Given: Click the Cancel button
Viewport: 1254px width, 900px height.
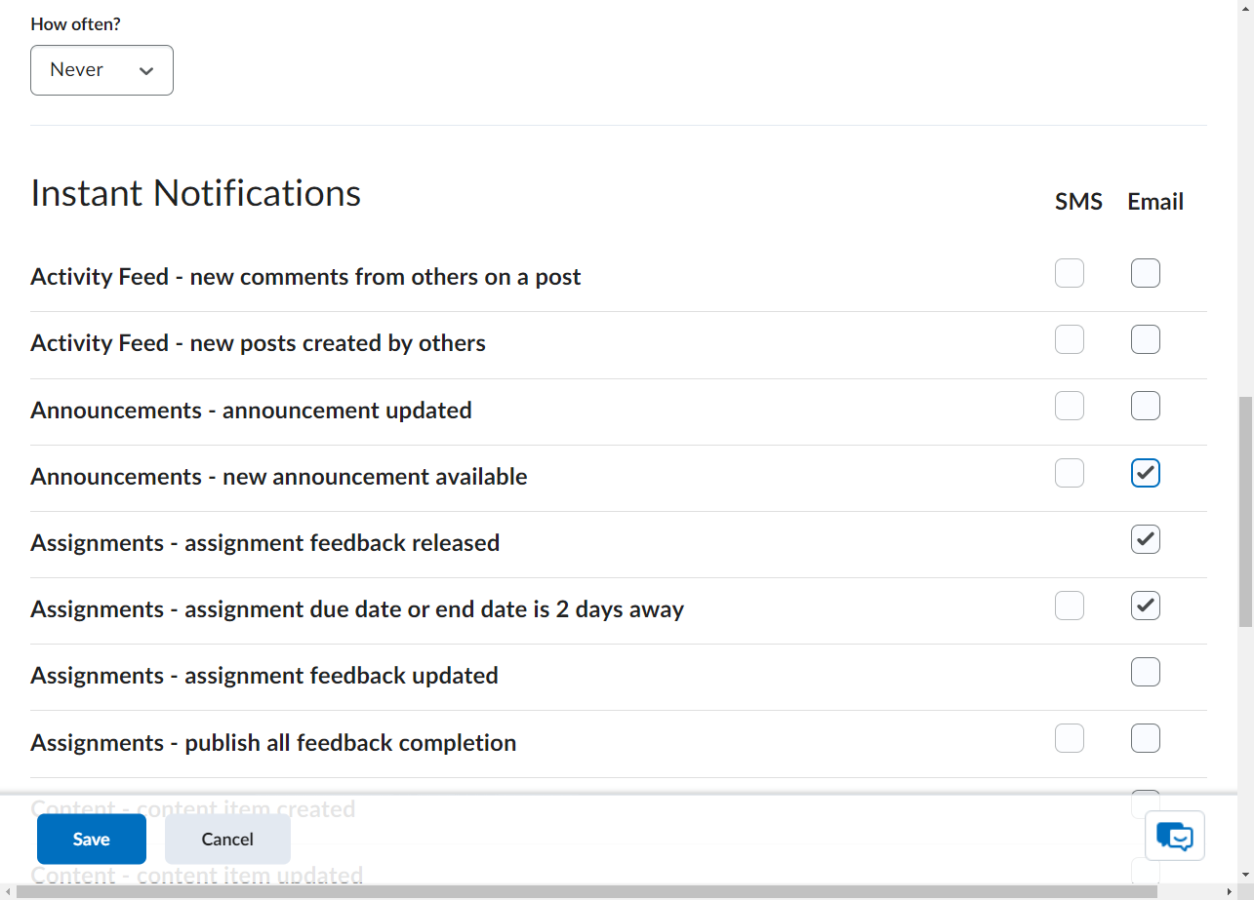Looking at the screenshot, I should coord(227,840).
